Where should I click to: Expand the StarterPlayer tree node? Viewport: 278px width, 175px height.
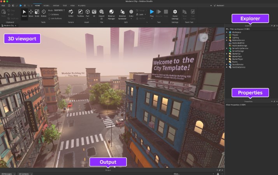coord(227,59)
